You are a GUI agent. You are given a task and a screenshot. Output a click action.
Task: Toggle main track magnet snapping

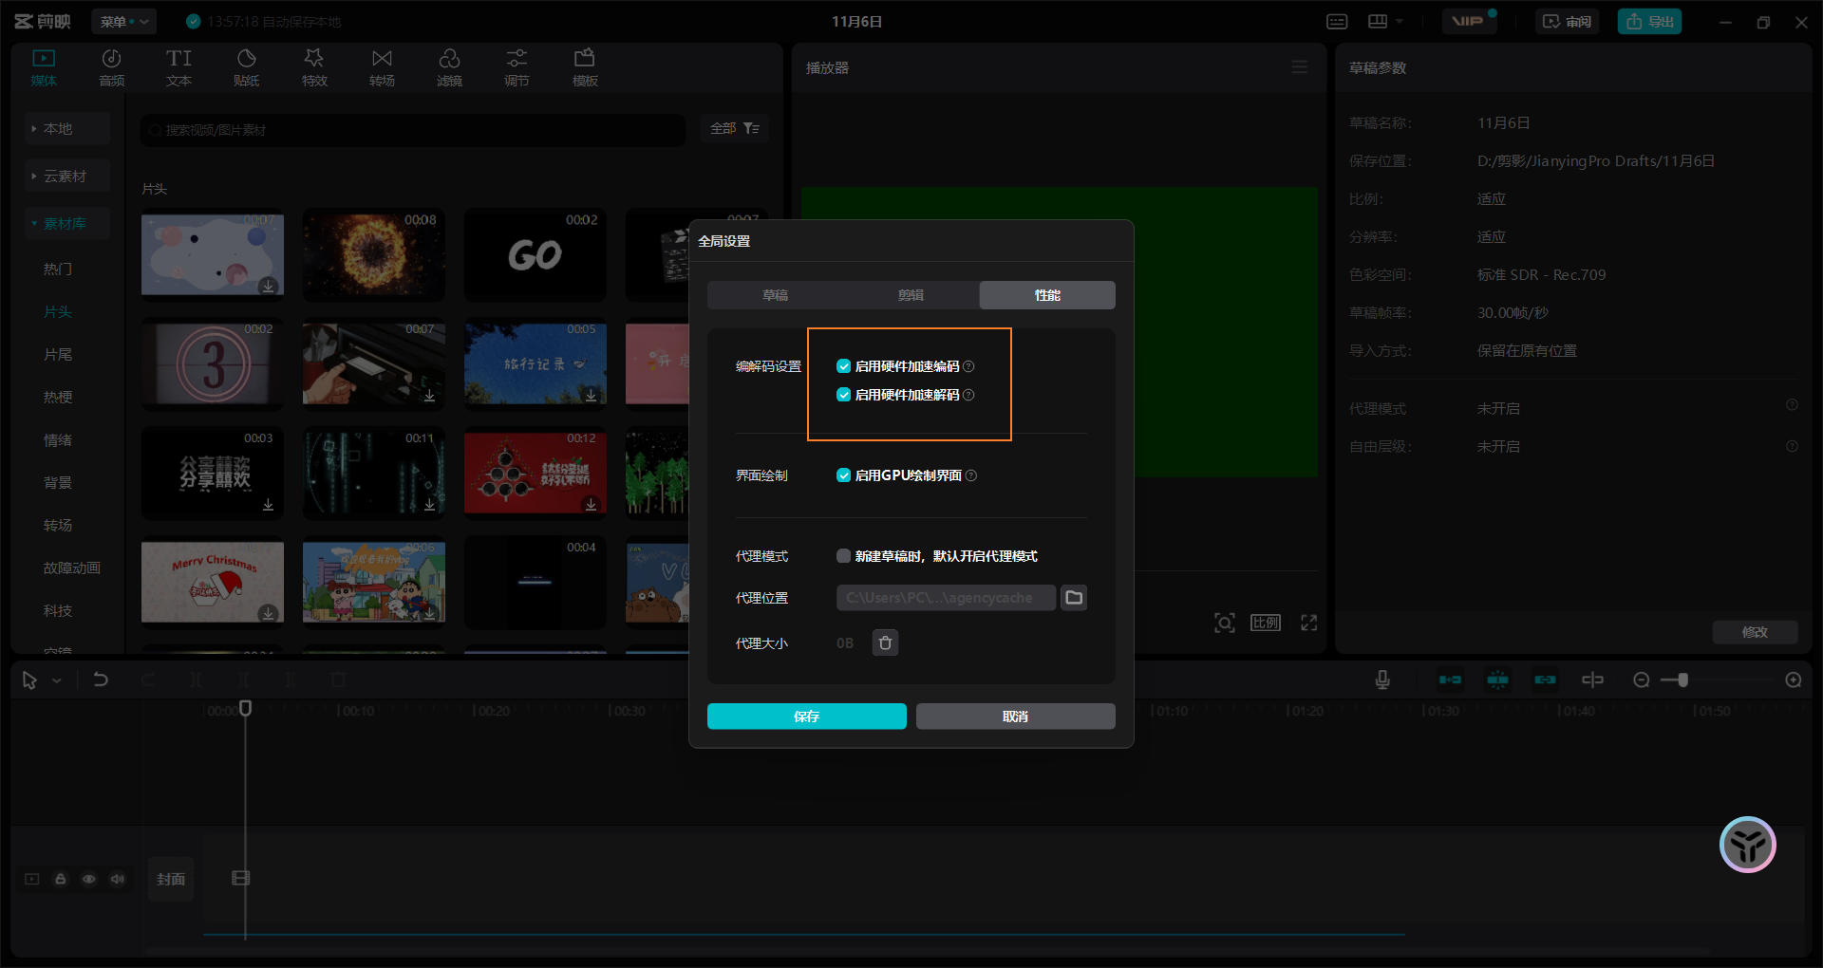tap(1450, 679)
